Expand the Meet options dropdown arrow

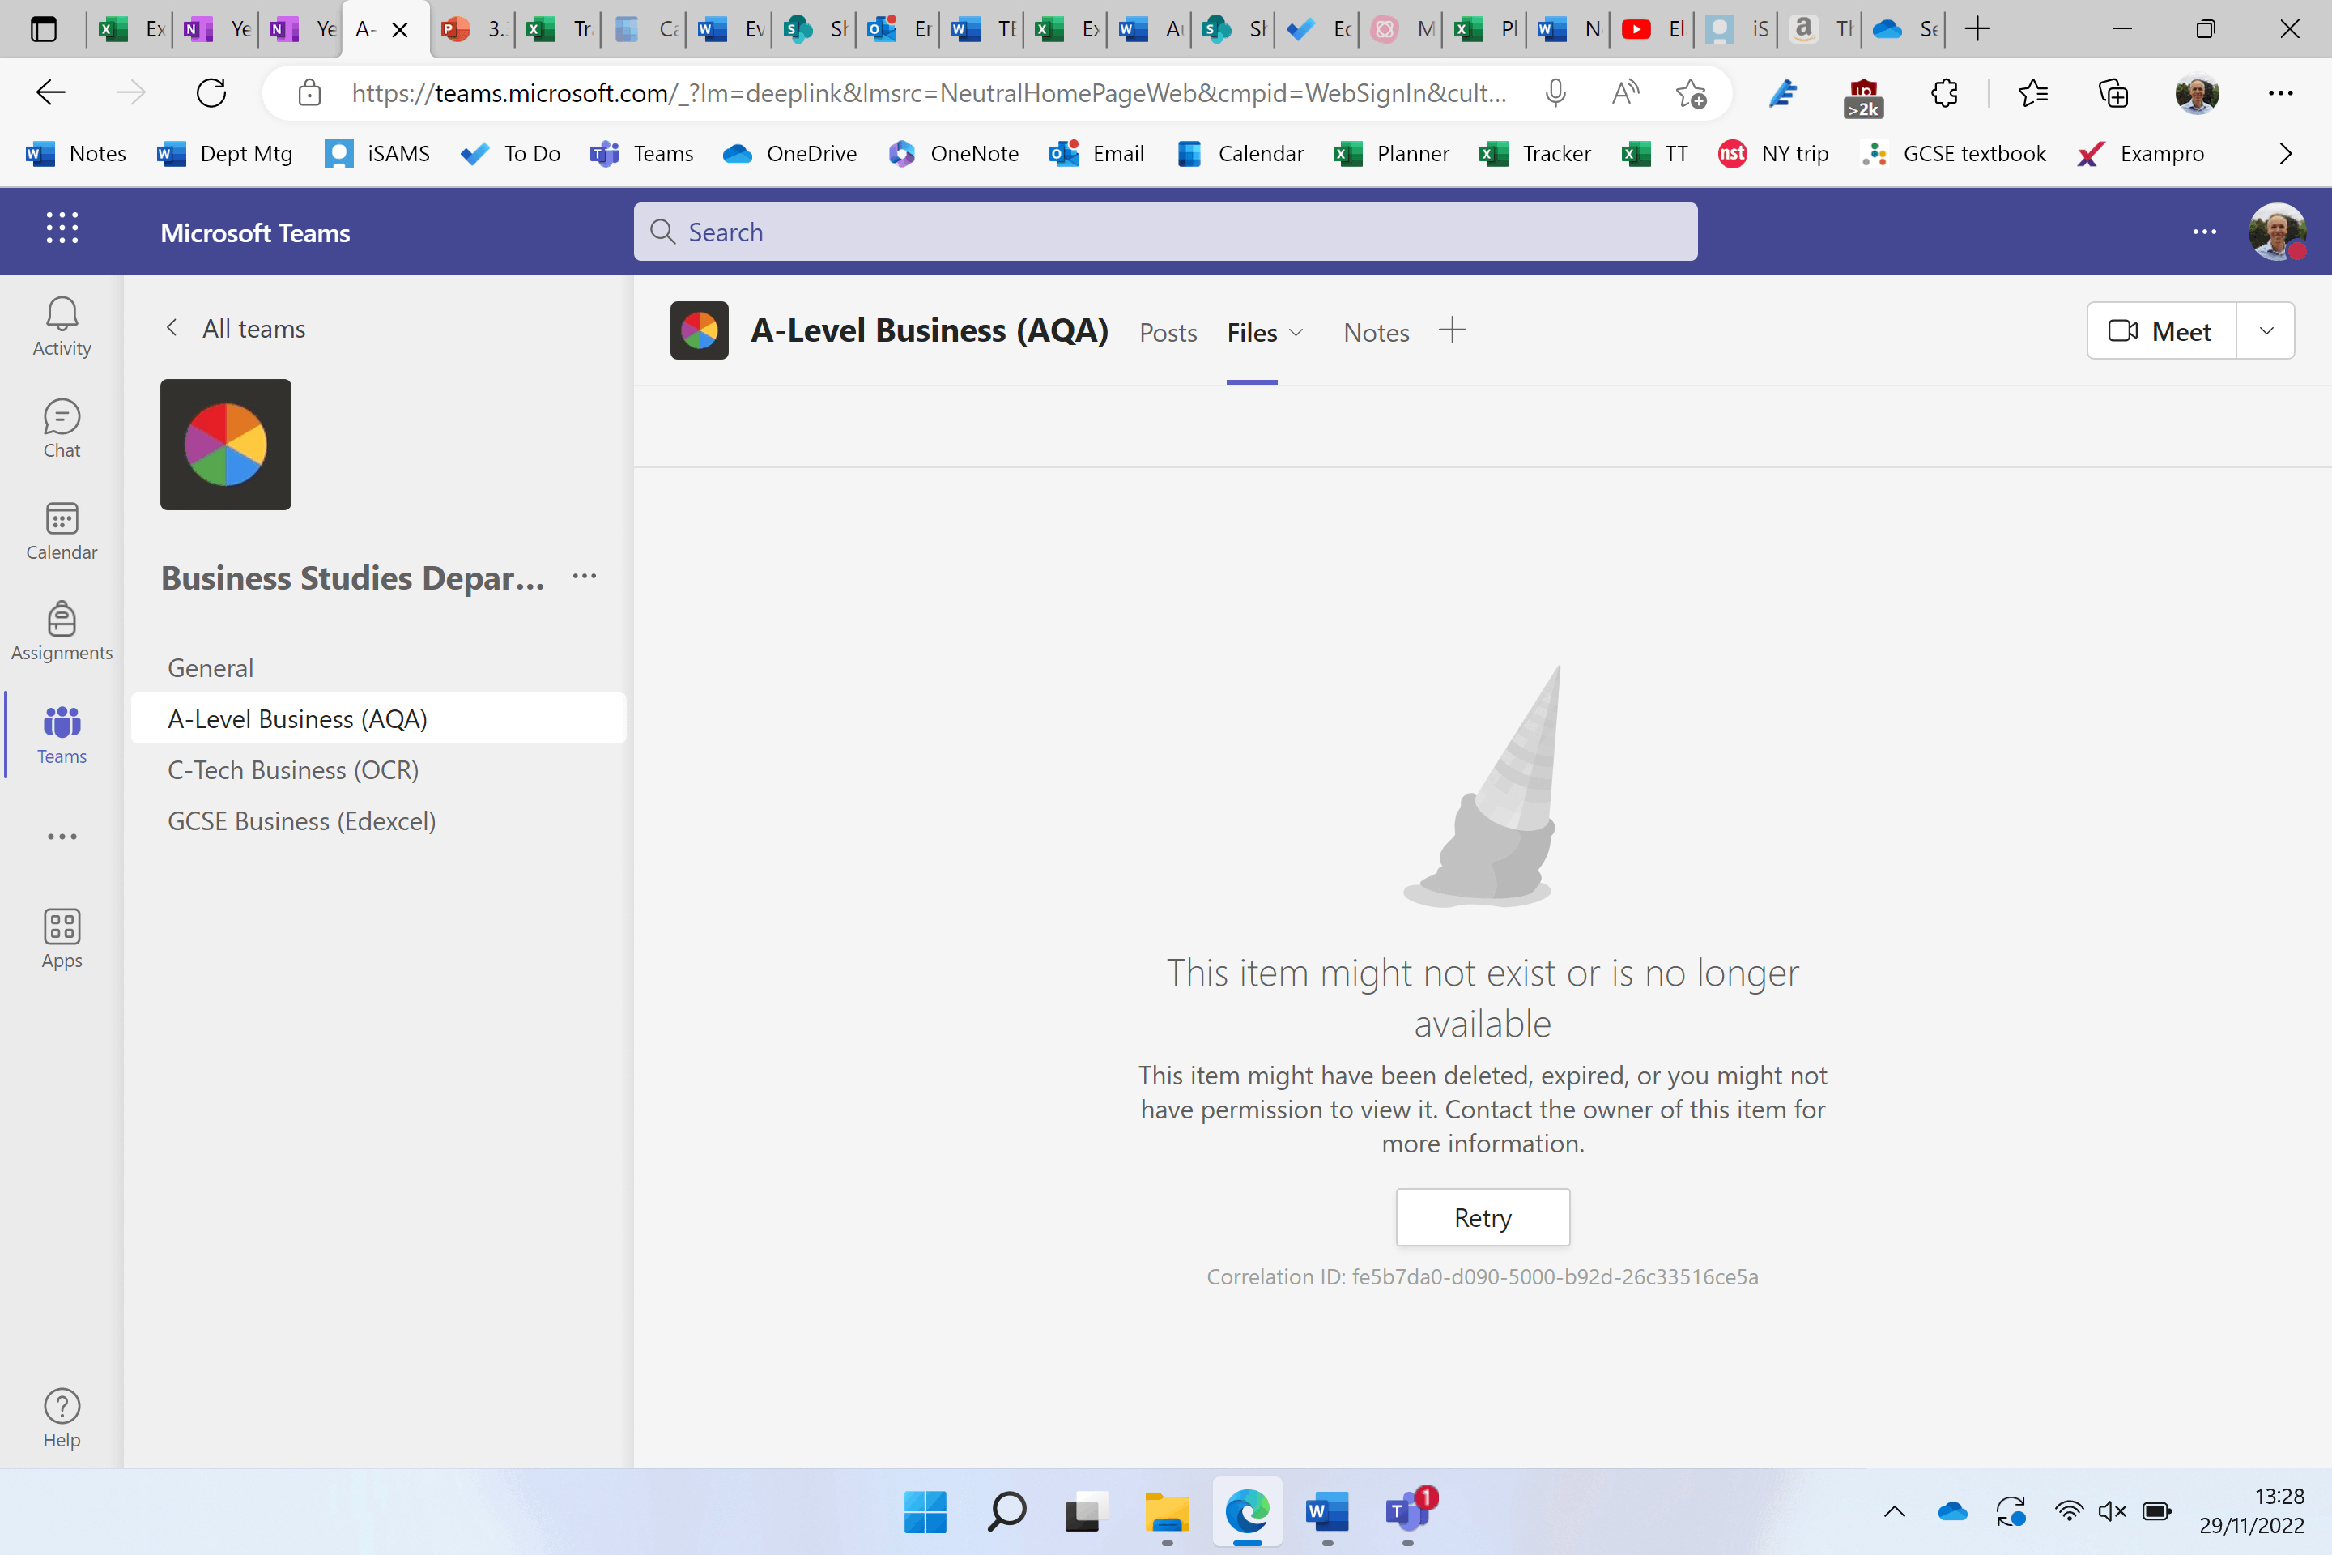[x=2266, y=330]
